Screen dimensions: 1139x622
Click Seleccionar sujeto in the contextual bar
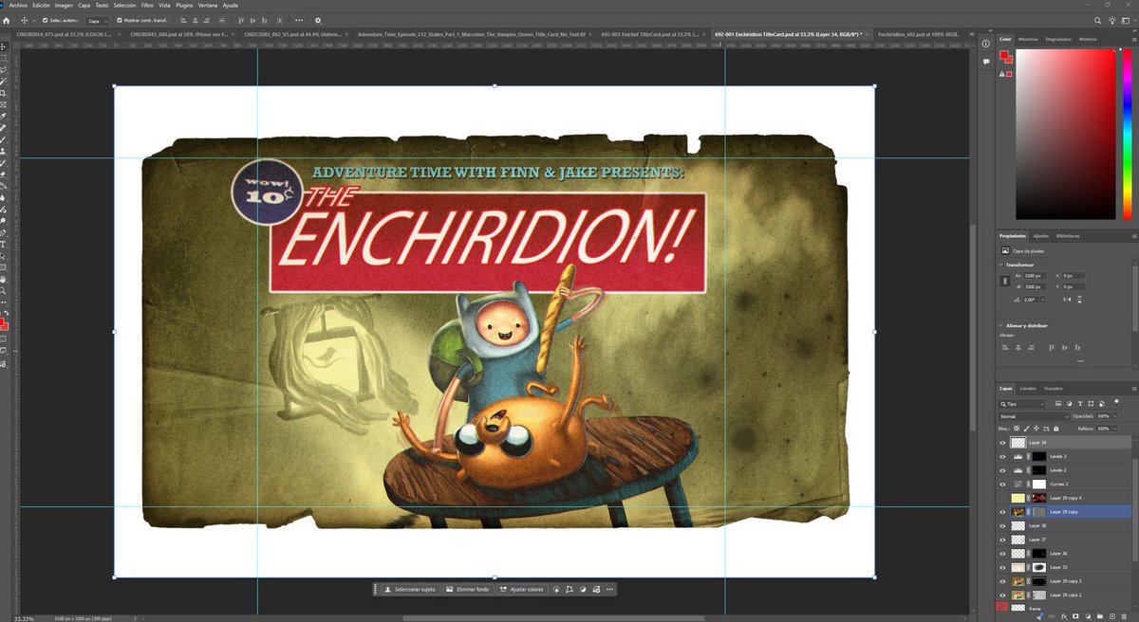point(411,589)
